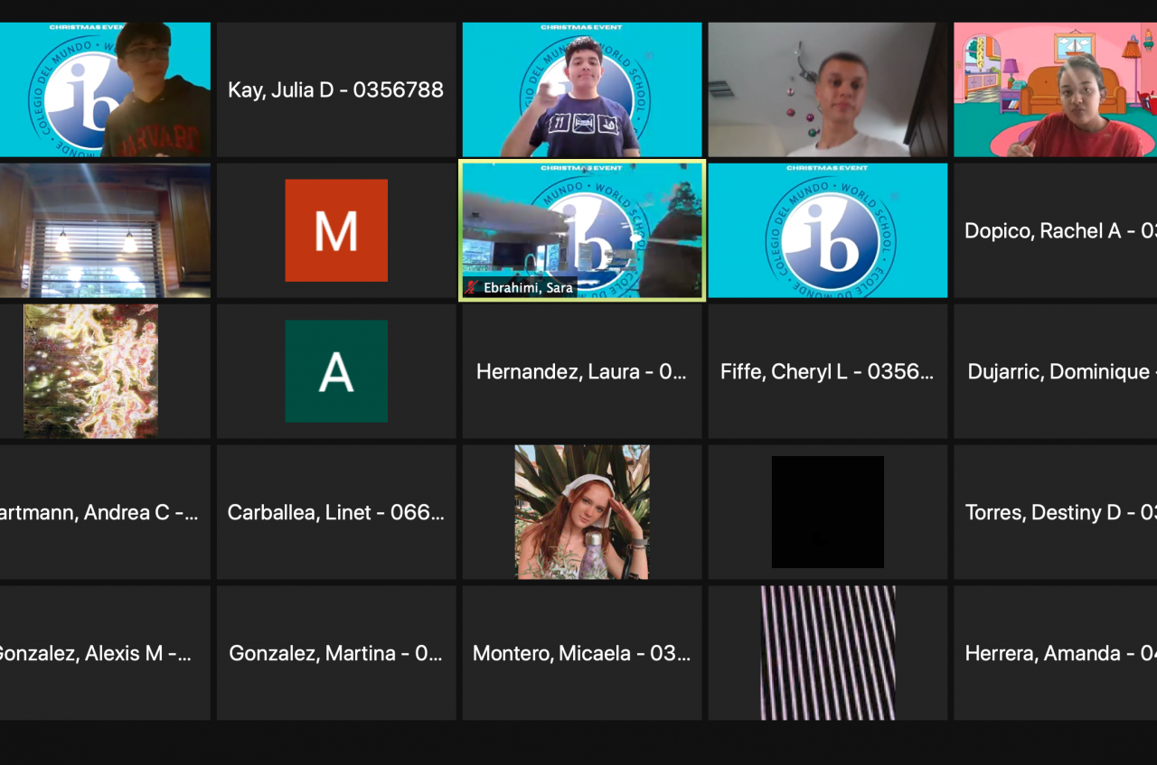Select the 'Ebrahimi, Sara' name label
Image resolution: width=1157 pixels, height=765 pixels.
point(528,288)
